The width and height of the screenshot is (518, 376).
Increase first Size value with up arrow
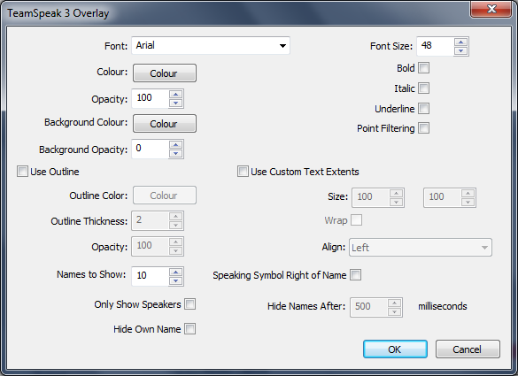pyautogui.click(x=396, y=194)
